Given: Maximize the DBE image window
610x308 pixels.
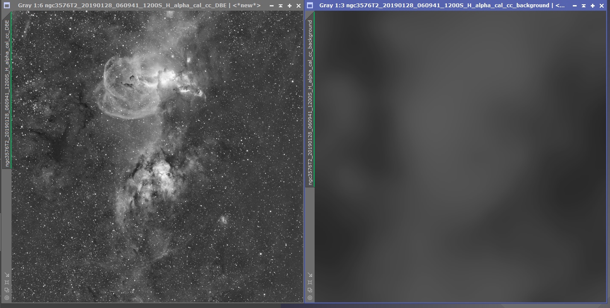Looking at the screenshot, I should 289,6.
